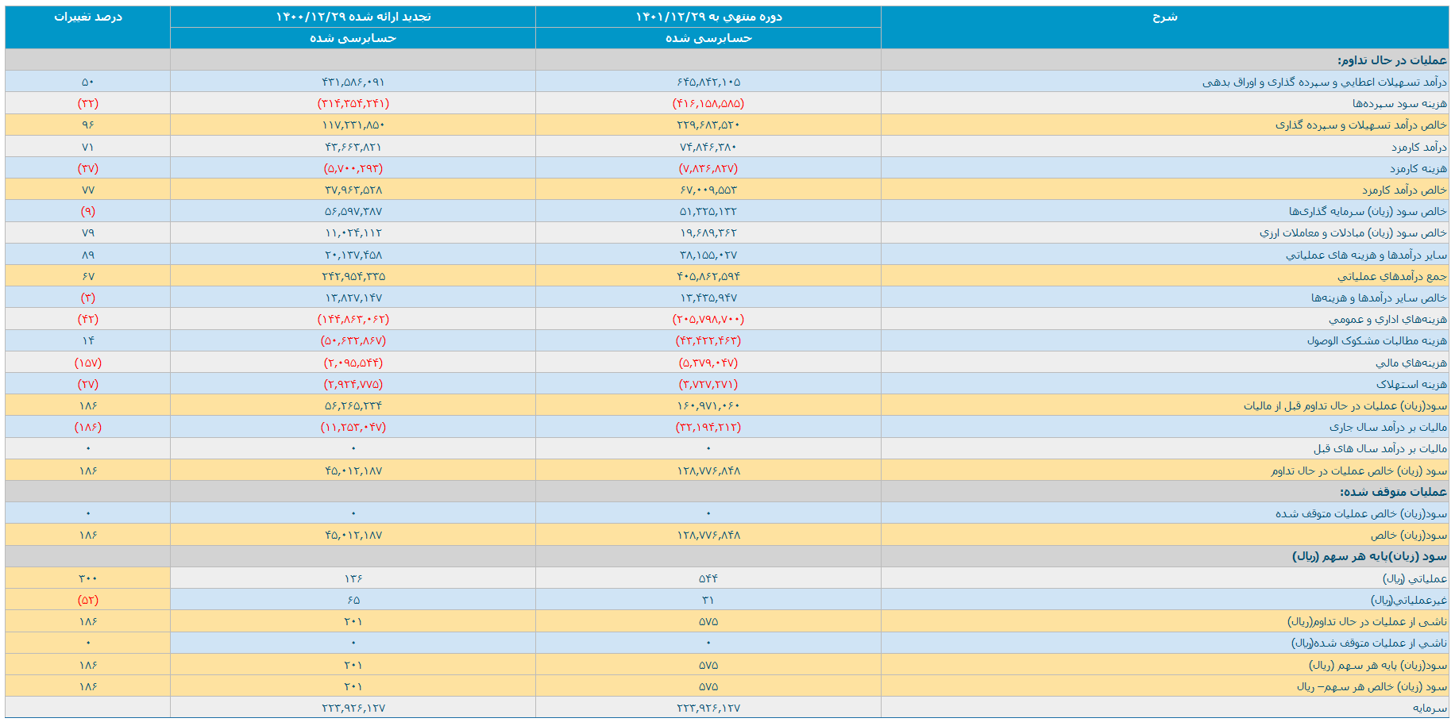Select the "هزینه سود سپرده‌ها" row label
1455x722 pixels.
[x=1399, y=104]
